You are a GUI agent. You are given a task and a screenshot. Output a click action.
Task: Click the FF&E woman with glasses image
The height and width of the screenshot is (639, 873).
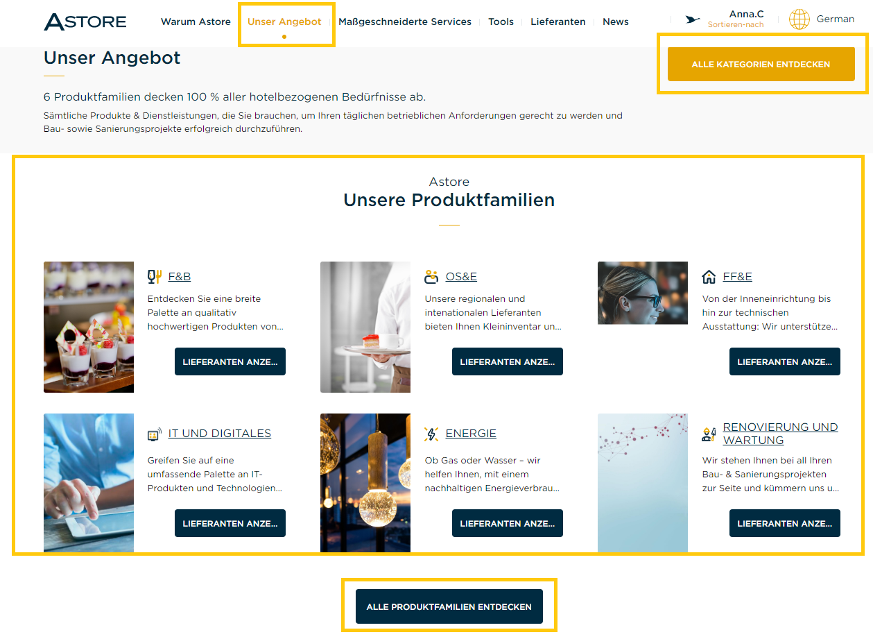(643, 293)
